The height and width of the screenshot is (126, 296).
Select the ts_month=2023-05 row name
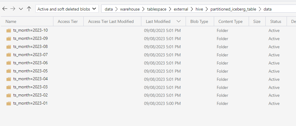click(x=30, y=71)
